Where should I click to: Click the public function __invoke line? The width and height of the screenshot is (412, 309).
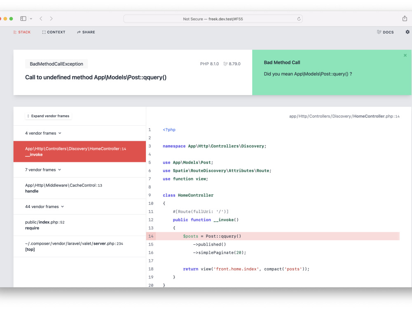point(206,220)
